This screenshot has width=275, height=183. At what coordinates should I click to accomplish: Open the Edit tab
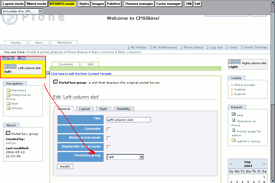90,64
